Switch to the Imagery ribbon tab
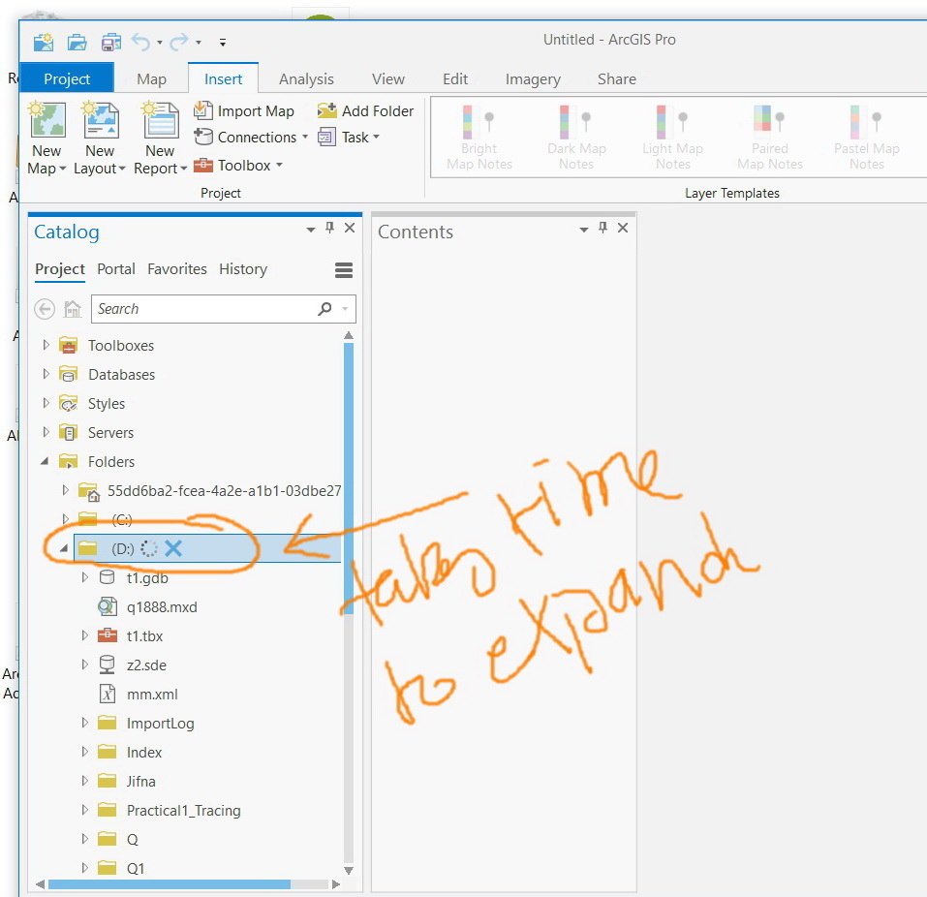The height and width of the screenshot is (897, 927). [x=533, y=79]
